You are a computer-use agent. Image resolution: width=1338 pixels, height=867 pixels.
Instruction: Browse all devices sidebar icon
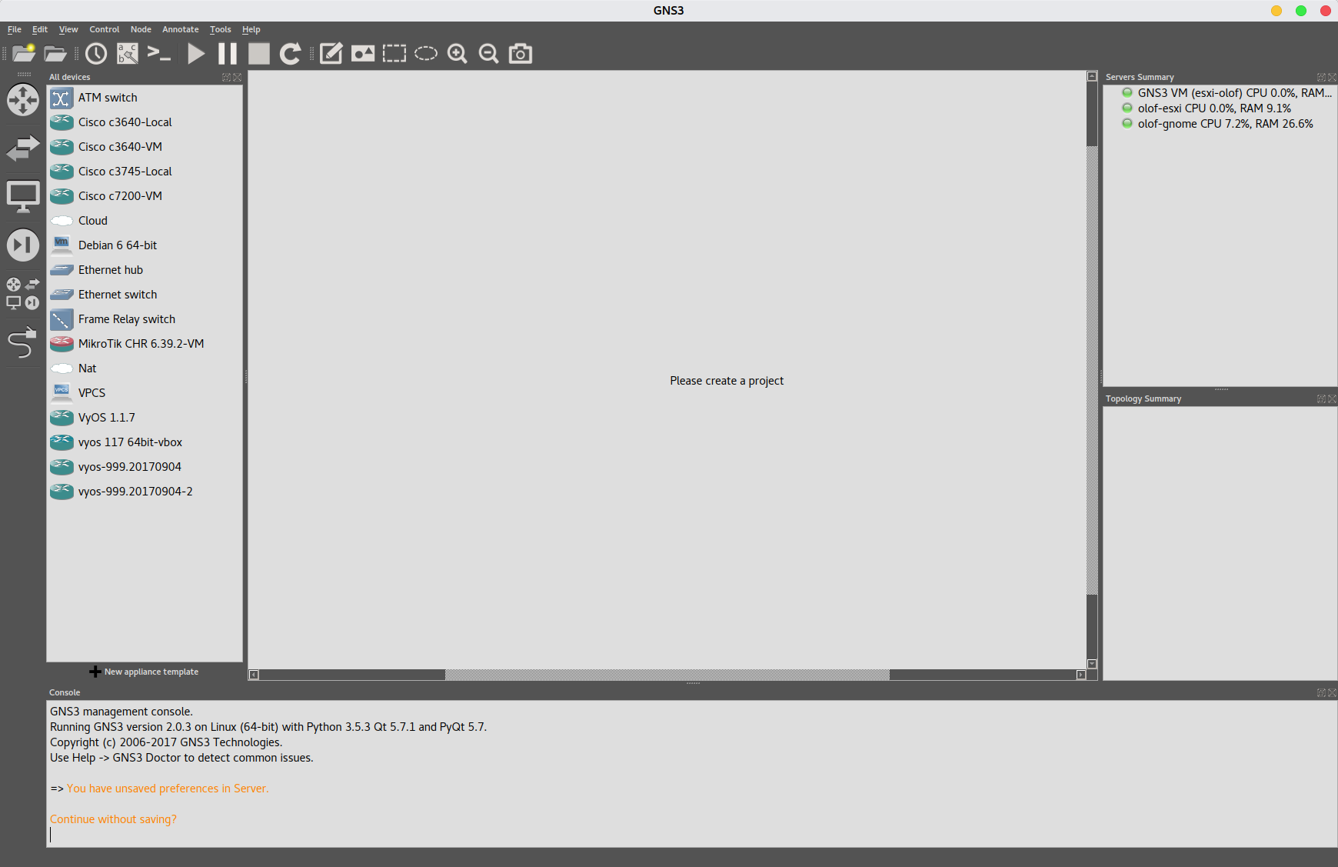coord(23,293)
